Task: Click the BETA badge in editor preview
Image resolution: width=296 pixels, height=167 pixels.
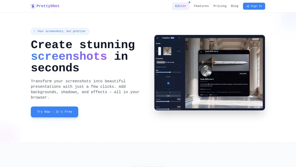Action: pyautogui.click(x=172, y=38)
